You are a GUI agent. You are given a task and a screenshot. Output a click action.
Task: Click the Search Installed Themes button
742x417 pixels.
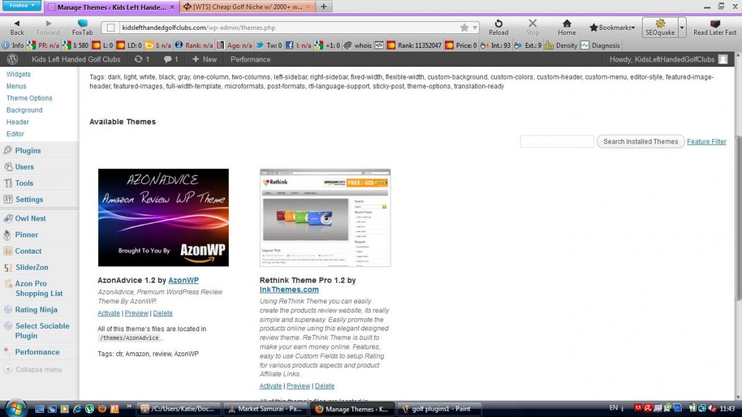640,142
